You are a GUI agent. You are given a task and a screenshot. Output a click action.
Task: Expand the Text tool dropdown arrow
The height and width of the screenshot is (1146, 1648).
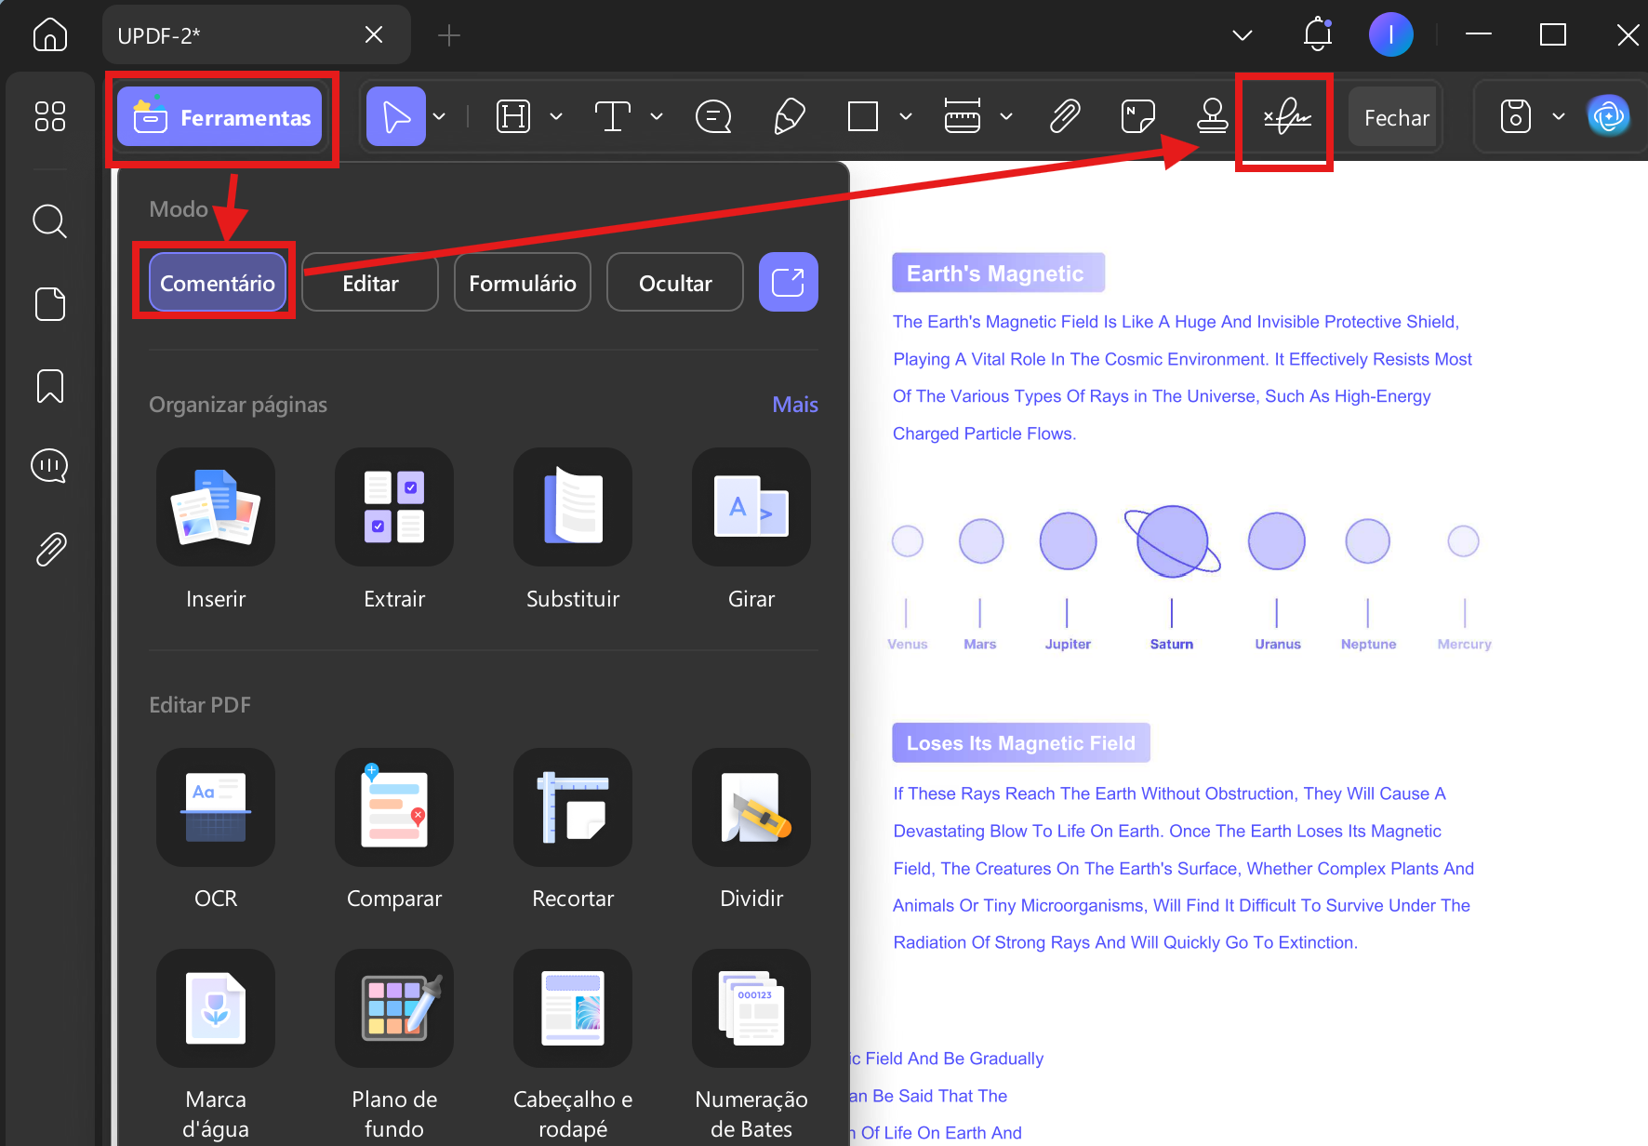tap(657, 117)
